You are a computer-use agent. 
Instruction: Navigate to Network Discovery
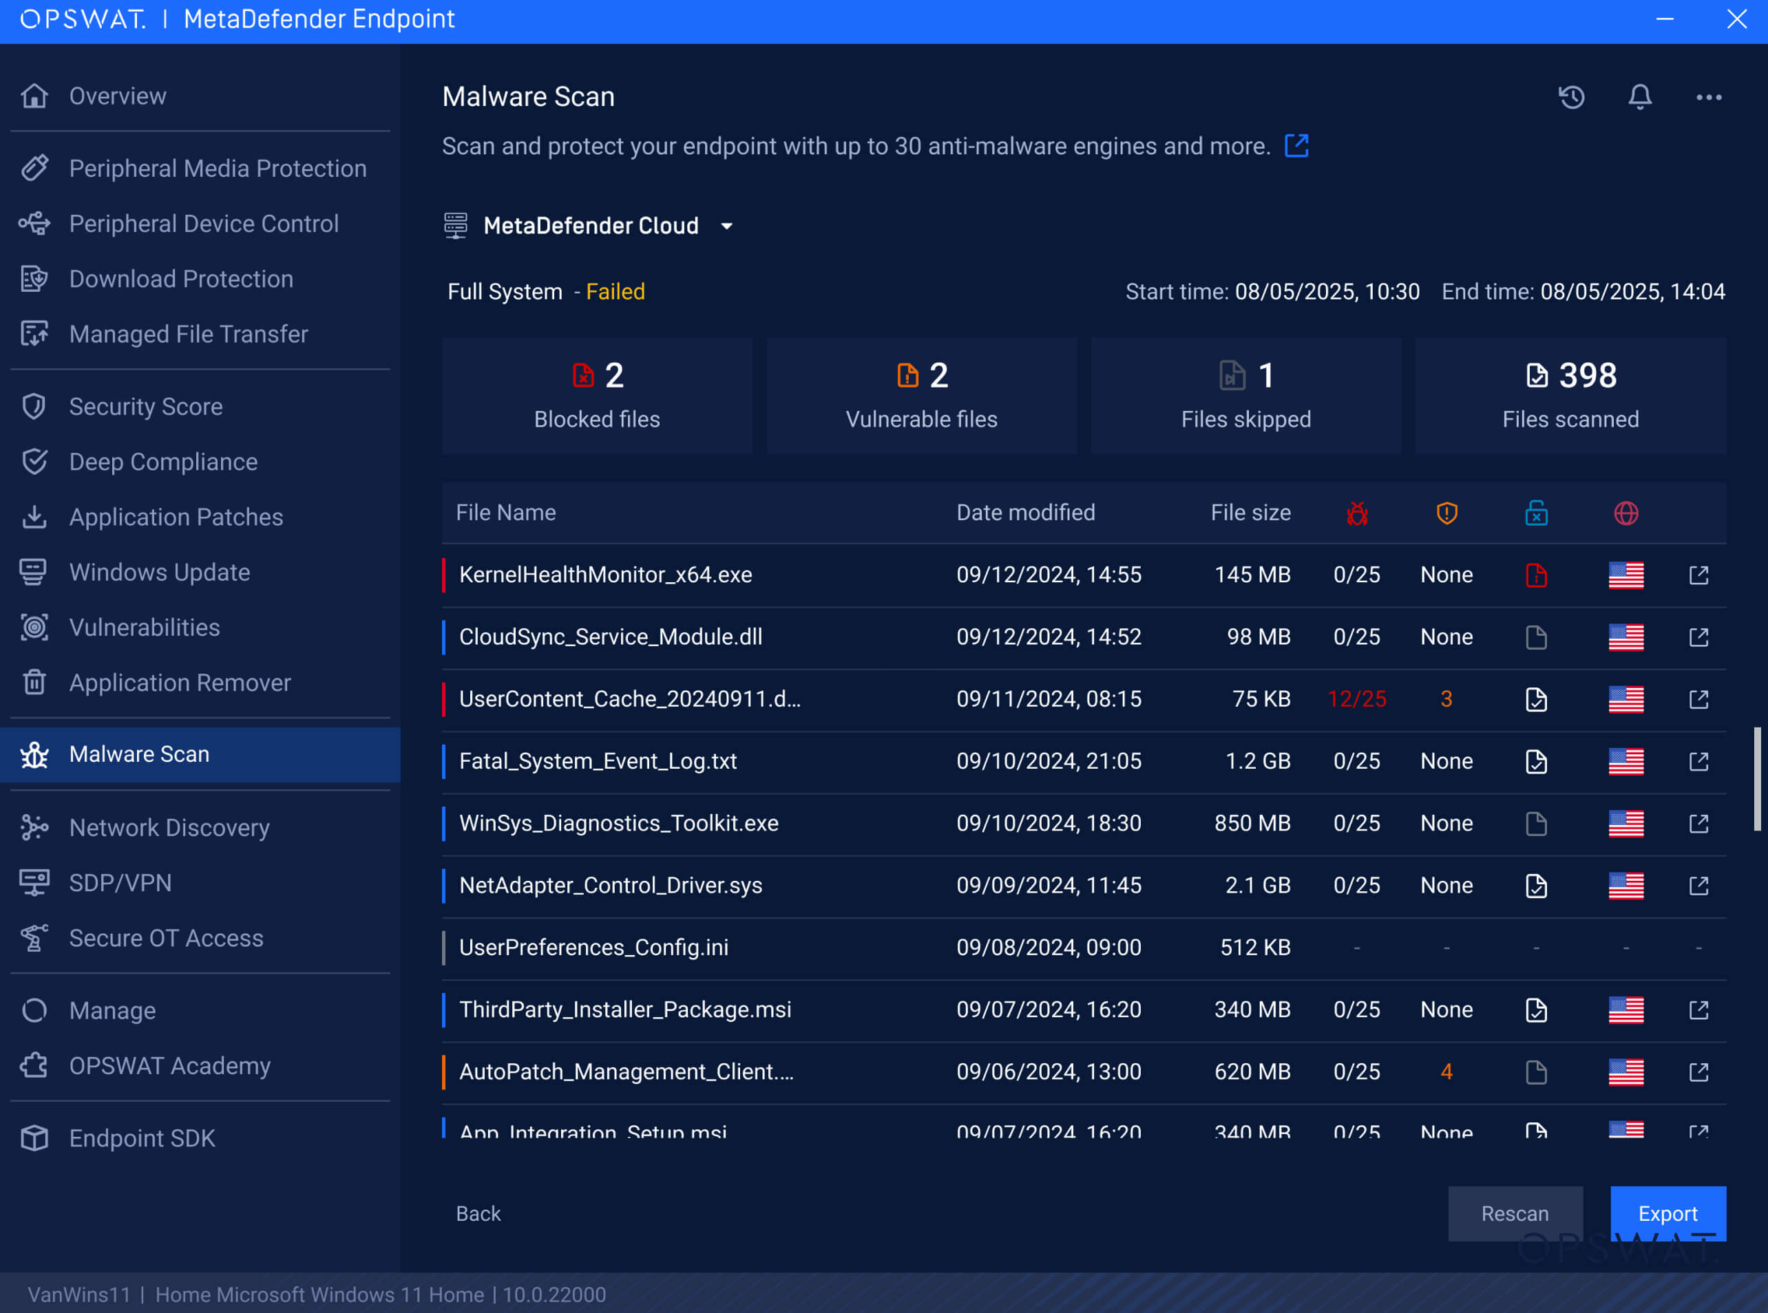click(169, 827)
